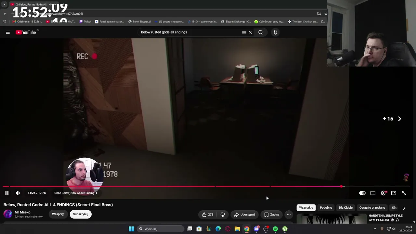The height and width of the screenshot is (234, 416).
Task: Save the video with Zapisz
Action: coord(272,214)
